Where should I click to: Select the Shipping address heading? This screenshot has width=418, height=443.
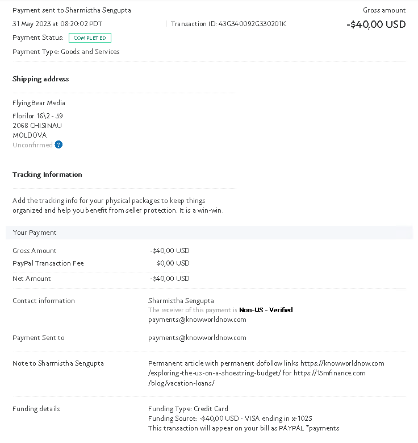click(x=41, y=79)
